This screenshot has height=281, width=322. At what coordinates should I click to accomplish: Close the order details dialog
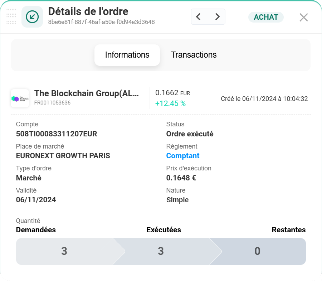pyautogui.click(x=304, y=17)
